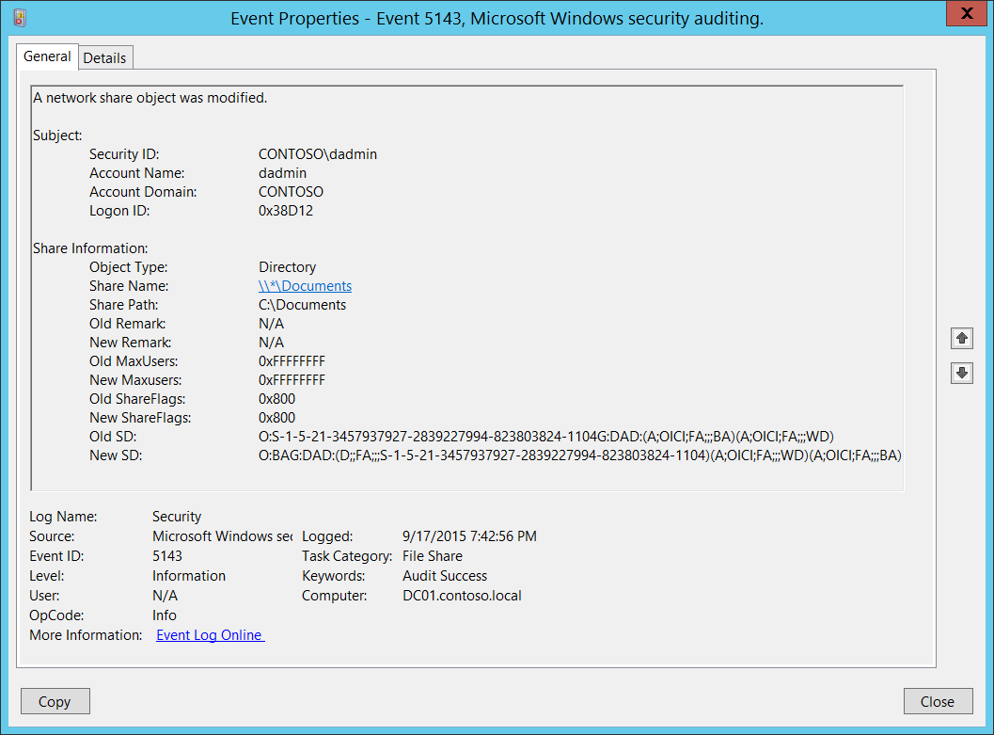The height and width of the screenshot is (735, 994).
Task: Switch to the Details tab
Action: [104, 57]
